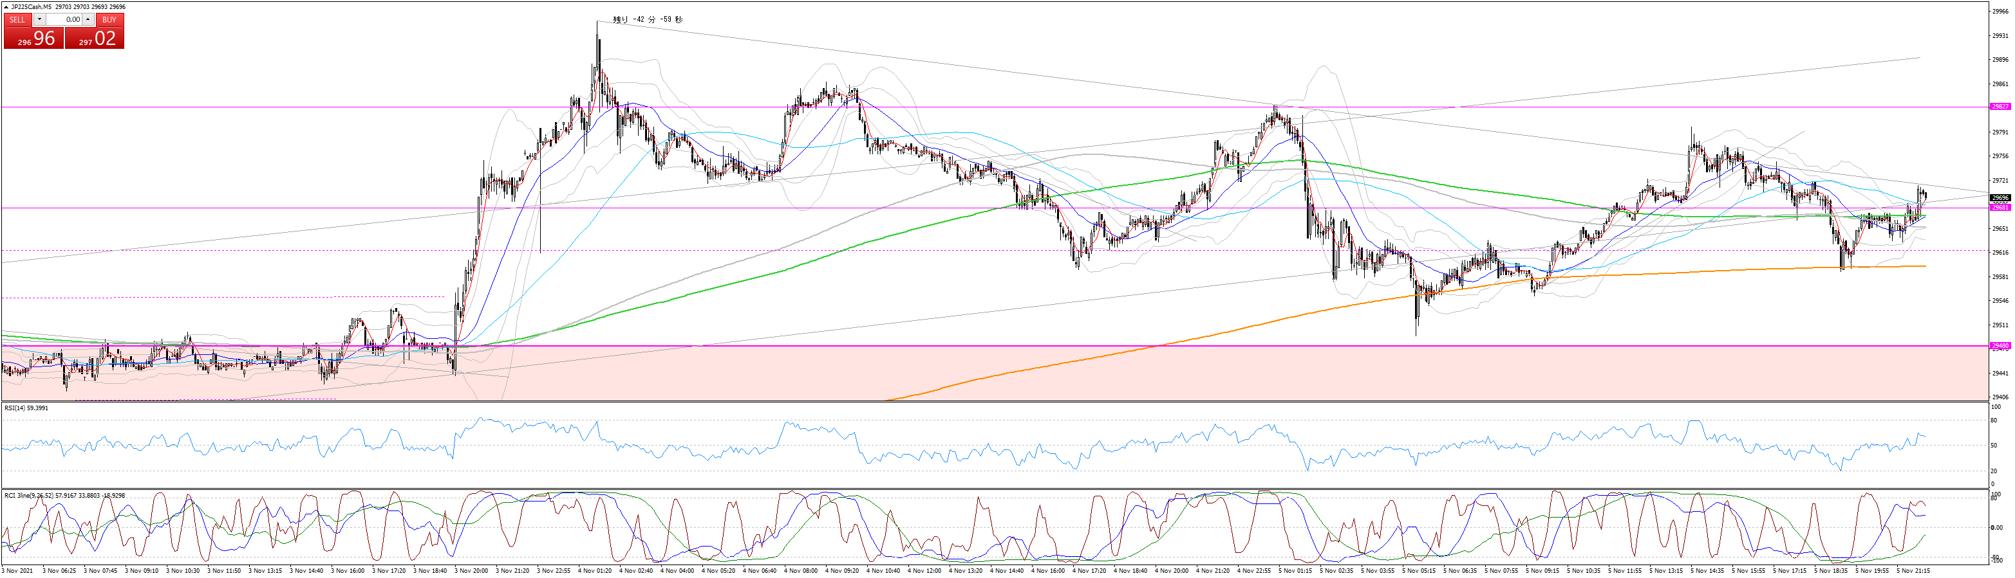This screenshot has height=578, width=2015.
Task: Select the 29827 magenta price level label
Action: [x=2000, y=107]
